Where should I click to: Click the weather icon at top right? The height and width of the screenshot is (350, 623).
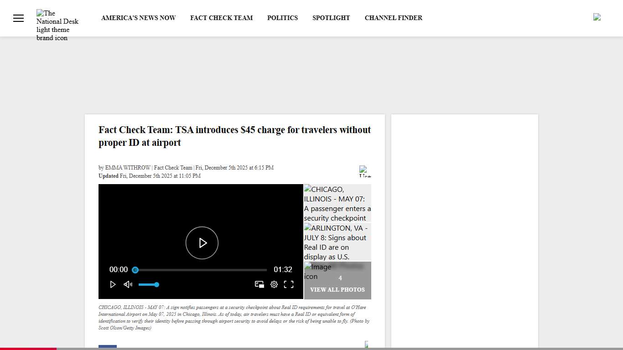coord(597,17)
